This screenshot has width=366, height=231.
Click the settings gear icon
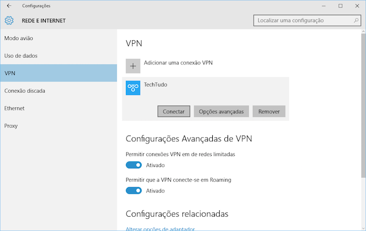pyautogui.click(x=9, y=21)
